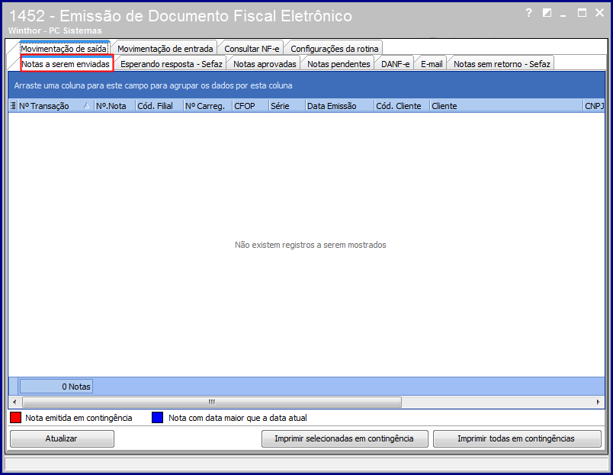
Task: Click 'Não existem registros a serem mostrados' text
Action: tap(310, 245)
